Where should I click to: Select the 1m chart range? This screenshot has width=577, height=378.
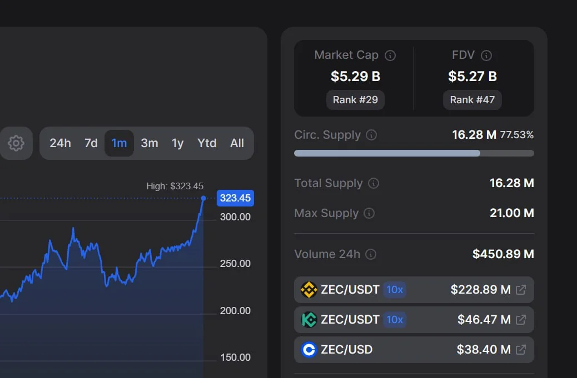pyautogui.click(x=119, y=143)
